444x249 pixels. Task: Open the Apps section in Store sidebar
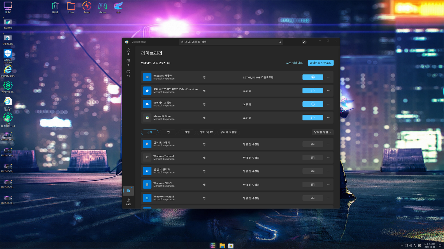pos(128,62)
